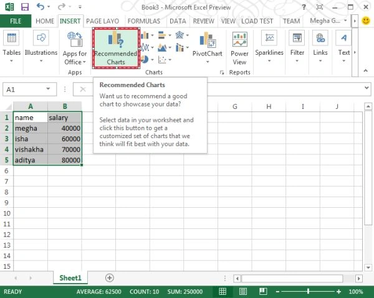Open the Charts dialog launcher
The width and height of the screenshot is (374, 298).
tap(222, 73)
